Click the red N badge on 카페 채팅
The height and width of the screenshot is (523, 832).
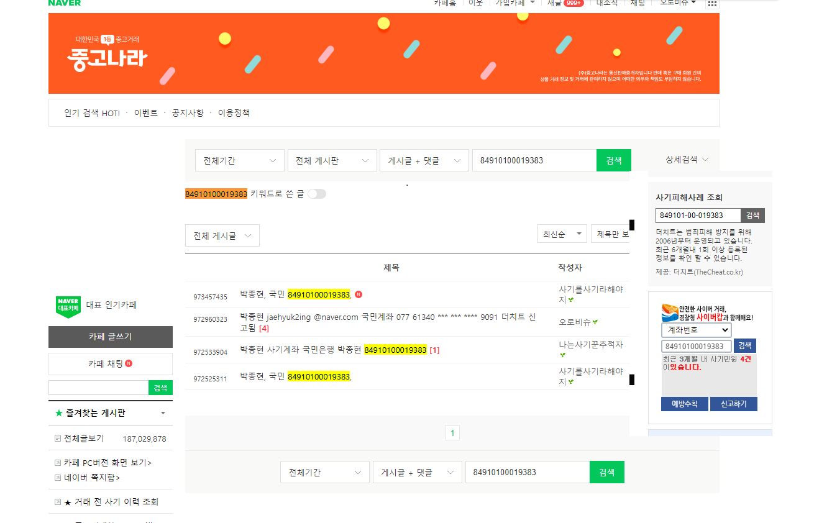pyautogui.click(x=129, y=363)
